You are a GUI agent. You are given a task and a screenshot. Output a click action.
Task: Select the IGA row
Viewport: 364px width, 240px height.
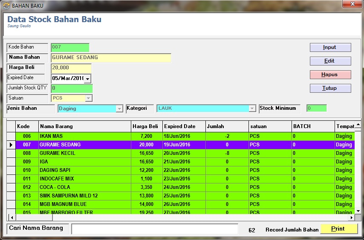(x=185, y=162)
